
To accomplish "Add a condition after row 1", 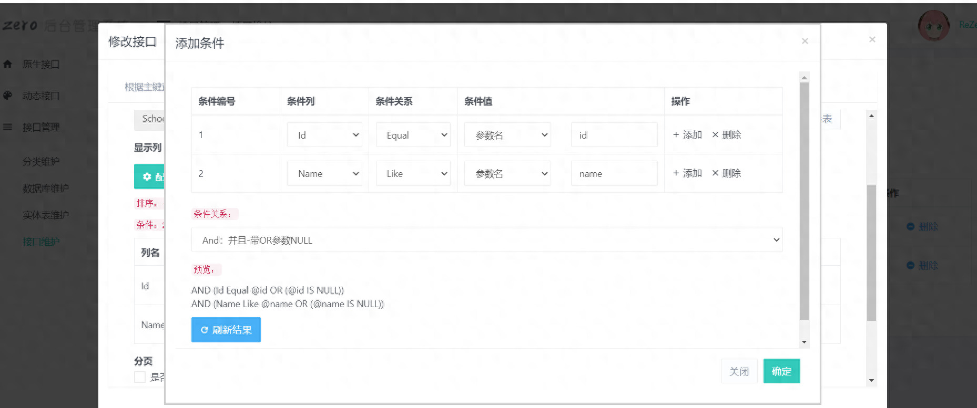I will 687,135.
